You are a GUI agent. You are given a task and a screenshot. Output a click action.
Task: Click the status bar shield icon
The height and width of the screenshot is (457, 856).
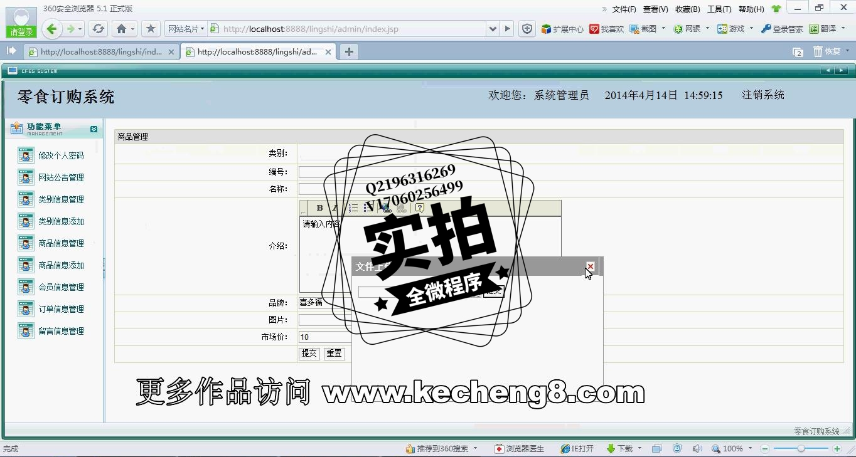pos(677,449)
